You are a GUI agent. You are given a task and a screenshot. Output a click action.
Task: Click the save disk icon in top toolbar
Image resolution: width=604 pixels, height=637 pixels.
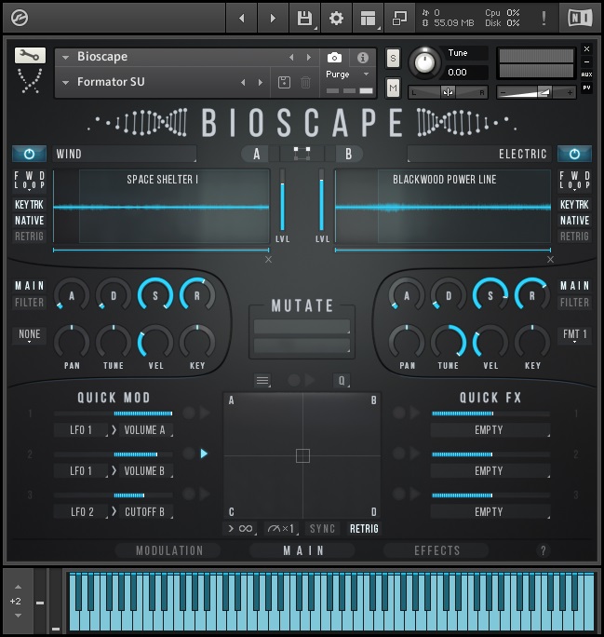click(304, 18)
